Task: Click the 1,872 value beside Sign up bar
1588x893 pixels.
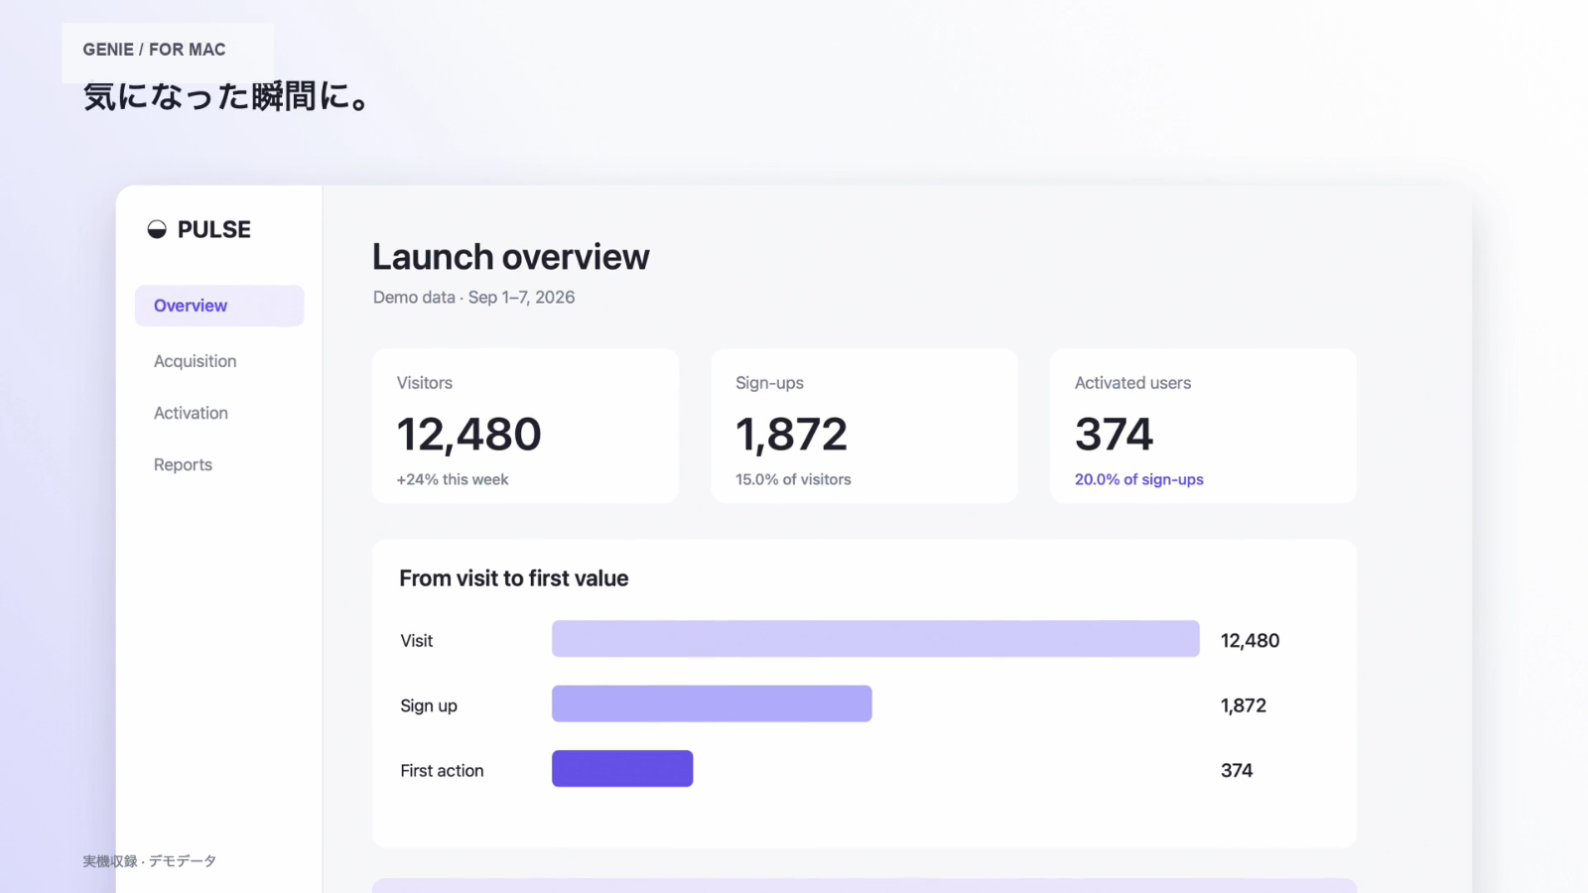Action: pyautogui.click(x=1243, y=705)
